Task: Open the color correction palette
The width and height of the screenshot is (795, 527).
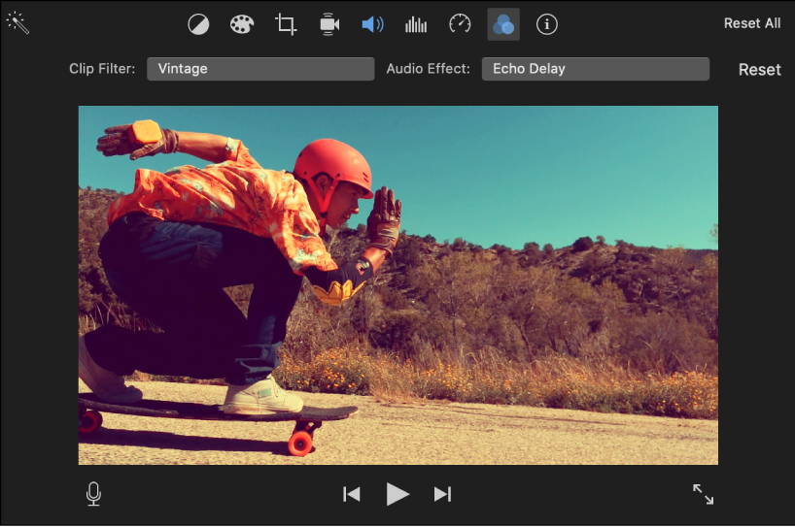Action: click(241, 24)
